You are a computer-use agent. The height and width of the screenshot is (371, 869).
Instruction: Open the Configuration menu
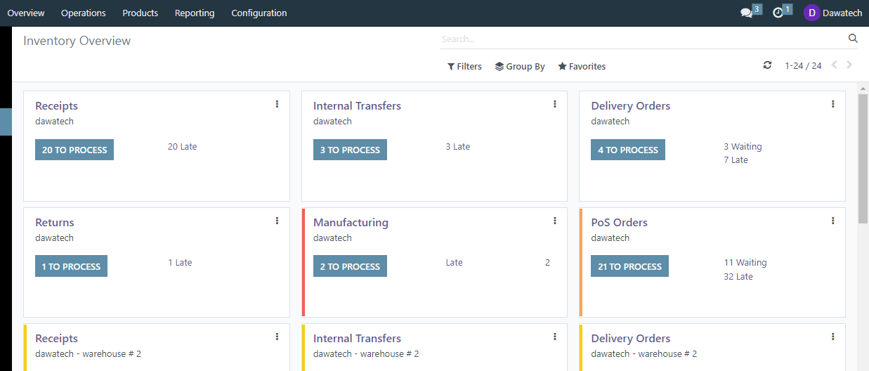(259, 13)
